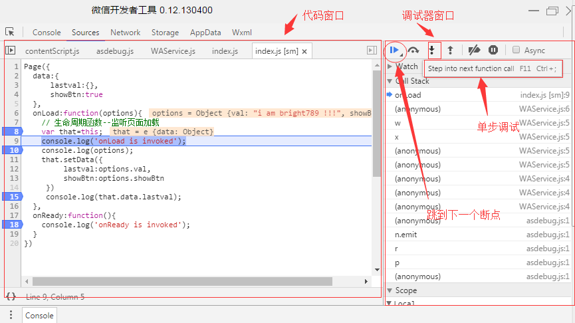Collapse the Call Stack section
Screen dimensions: 575x323
point(390,81)
